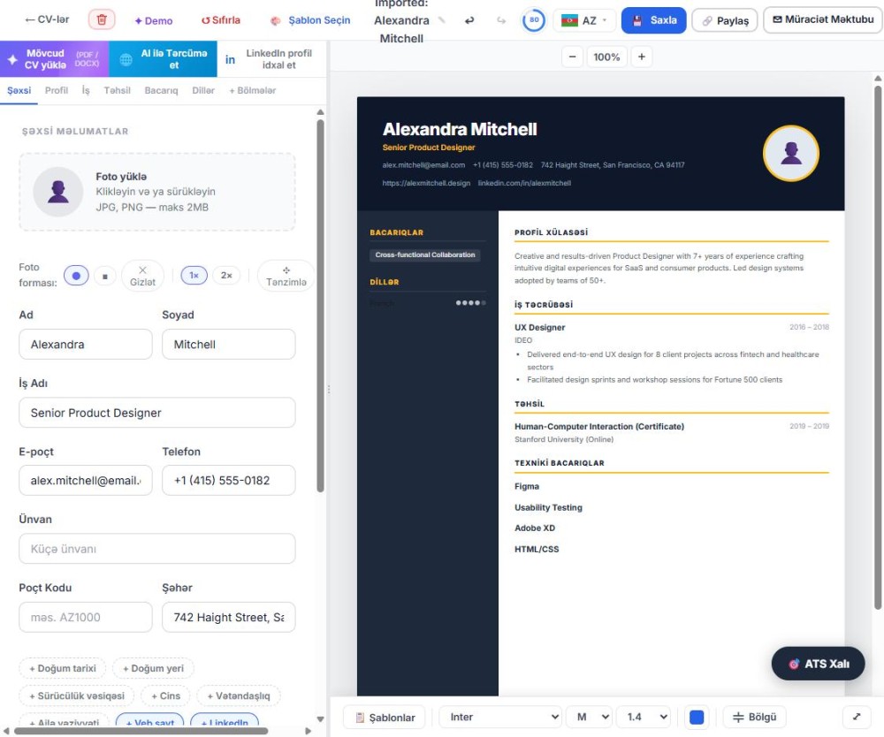Select the square photo shape

[x=105, y=276]
